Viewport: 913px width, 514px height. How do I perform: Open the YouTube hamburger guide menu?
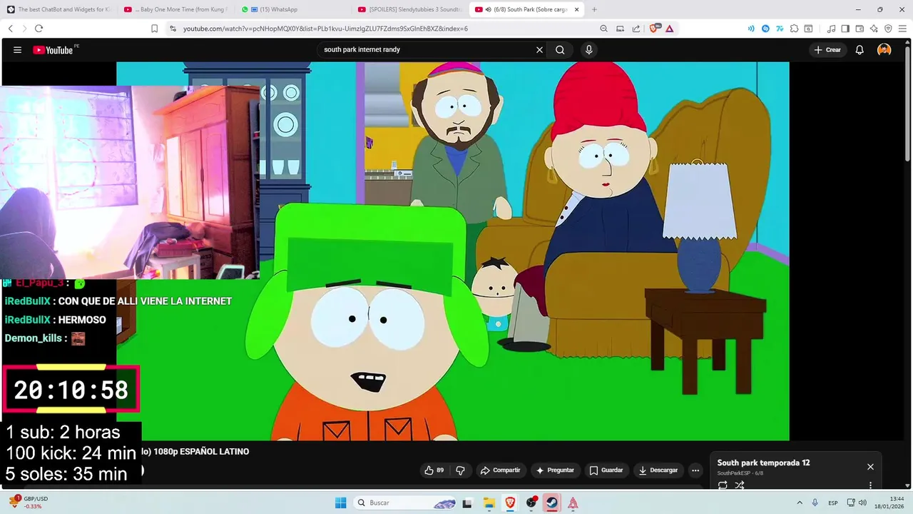17,50
